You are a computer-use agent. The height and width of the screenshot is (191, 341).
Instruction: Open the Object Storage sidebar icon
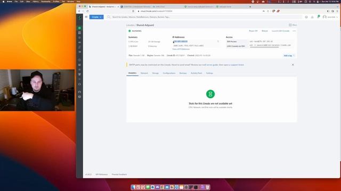click(79, 74)
